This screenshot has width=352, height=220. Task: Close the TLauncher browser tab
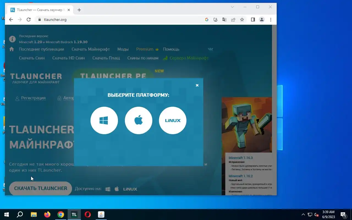click(69, 10)
